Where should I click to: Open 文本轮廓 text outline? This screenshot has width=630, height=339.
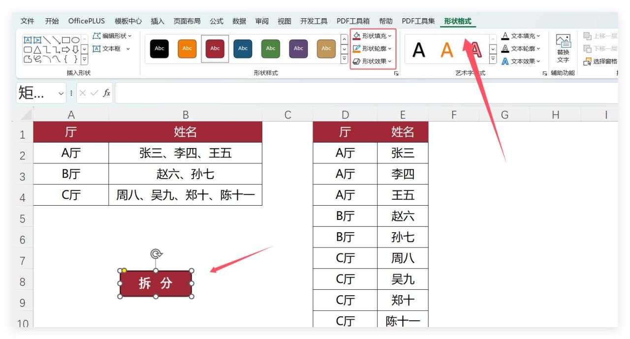point(521,49)
